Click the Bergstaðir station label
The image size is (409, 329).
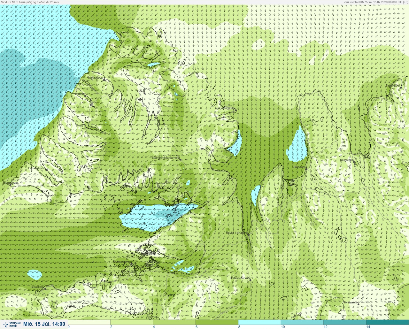pos(347,160)
